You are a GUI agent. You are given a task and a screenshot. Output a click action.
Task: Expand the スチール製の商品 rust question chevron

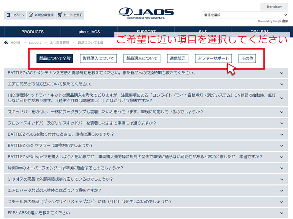(x=282, y=202)
